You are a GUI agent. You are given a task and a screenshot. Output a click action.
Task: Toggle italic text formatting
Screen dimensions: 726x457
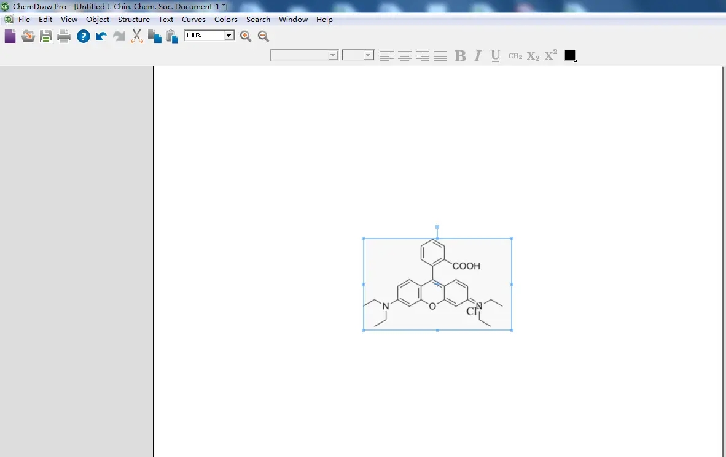pos(477,55)
